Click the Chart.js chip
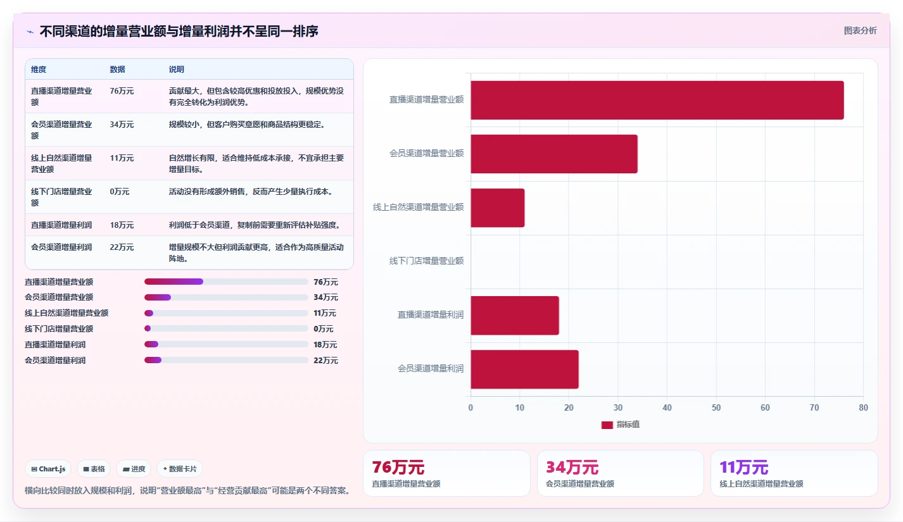This screenshot has height=522, width=903. [x=49, y=469]
